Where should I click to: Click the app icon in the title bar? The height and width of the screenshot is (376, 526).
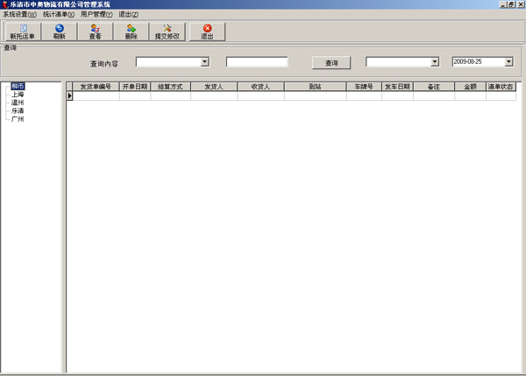coord(4,4)
